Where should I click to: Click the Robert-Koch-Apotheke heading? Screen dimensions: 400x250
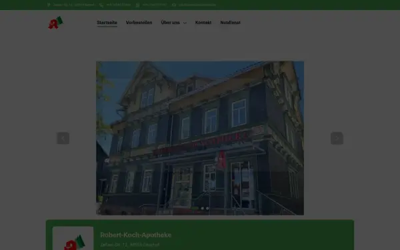pyautogui.click(x=136, y=235)
